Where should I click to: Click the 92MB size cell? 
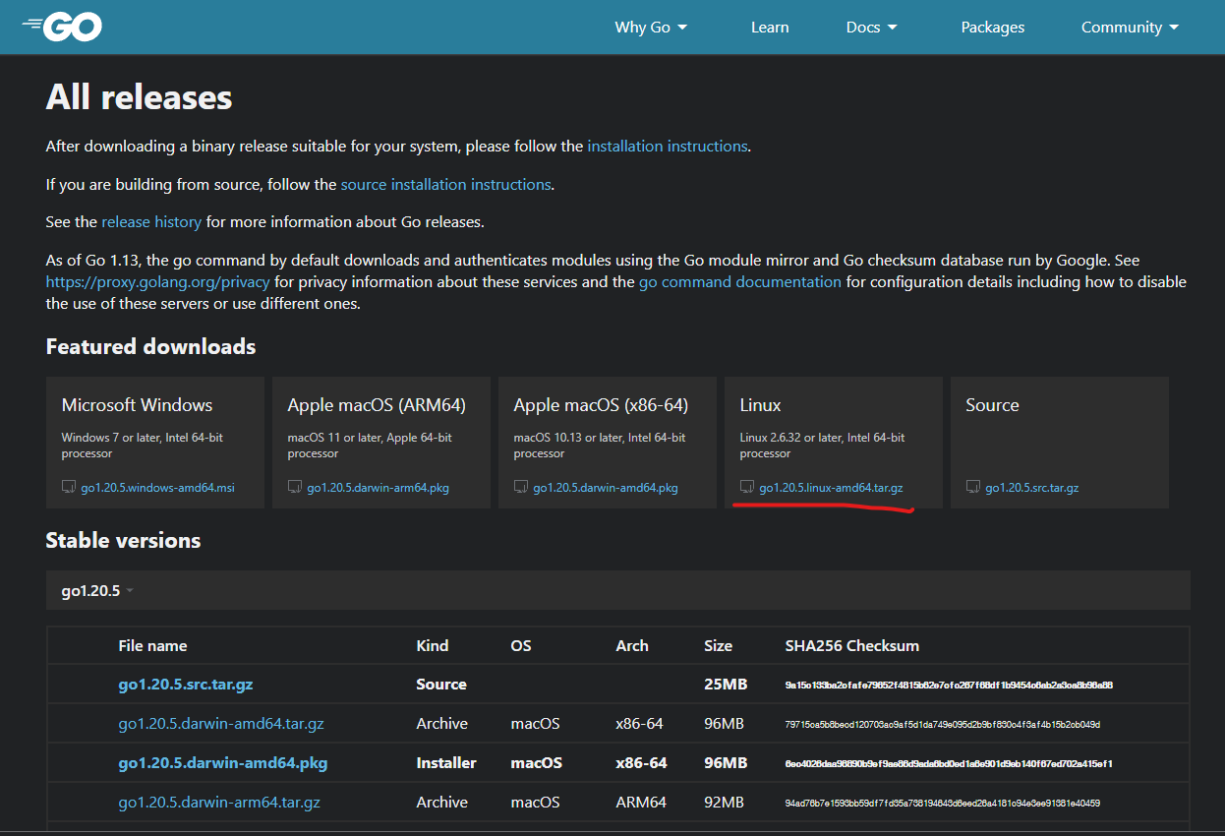pos(724,803)
